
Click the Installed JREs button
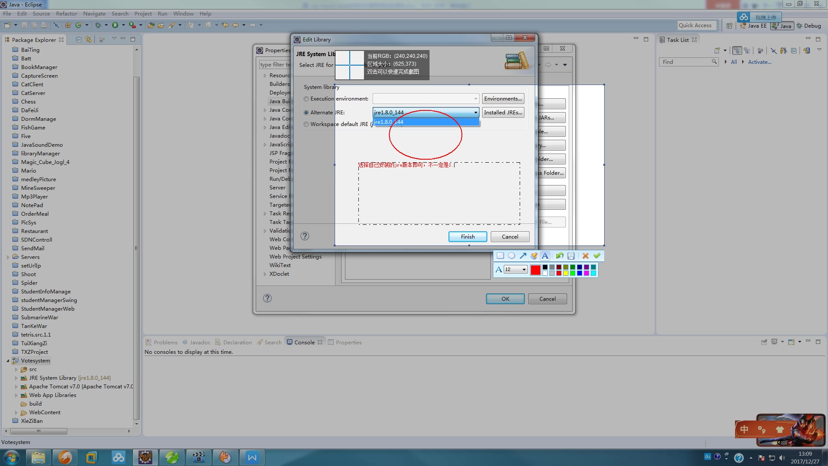click(x=503, y=113)
